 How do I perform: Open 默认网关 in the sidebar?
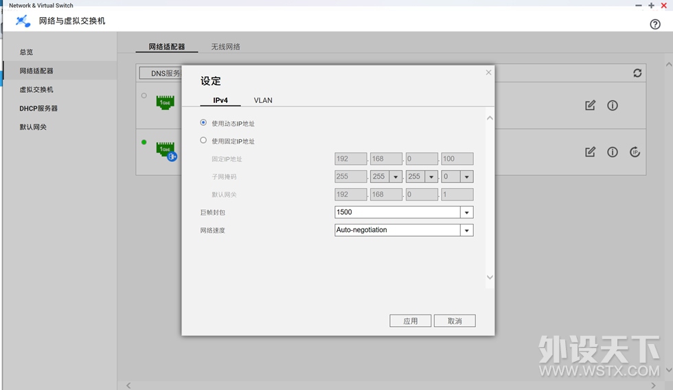[33, 127]
